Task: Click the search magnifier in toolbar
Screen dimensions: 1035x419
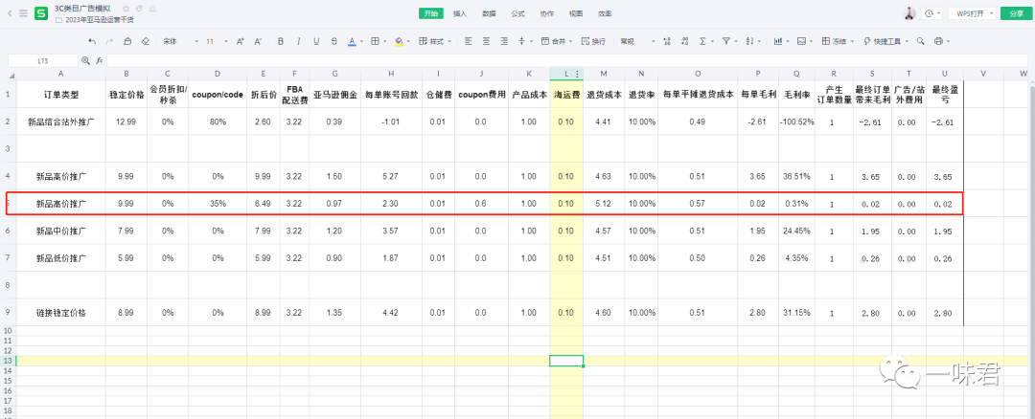Action: click(x=920, y=42)
